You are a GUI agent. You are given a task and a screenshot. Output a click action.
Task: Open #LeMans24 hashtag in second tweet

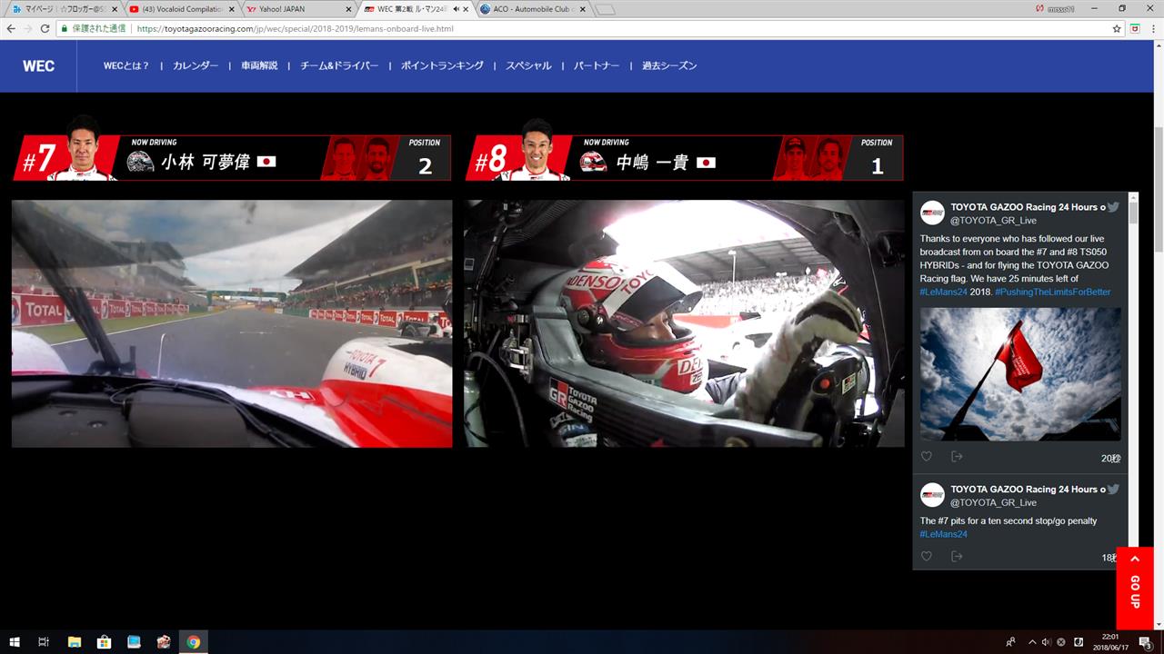pos(944,534)
